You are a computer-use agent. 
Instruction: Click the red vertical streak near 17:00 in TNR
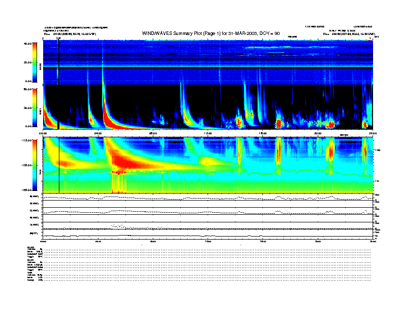pos(279,152)
